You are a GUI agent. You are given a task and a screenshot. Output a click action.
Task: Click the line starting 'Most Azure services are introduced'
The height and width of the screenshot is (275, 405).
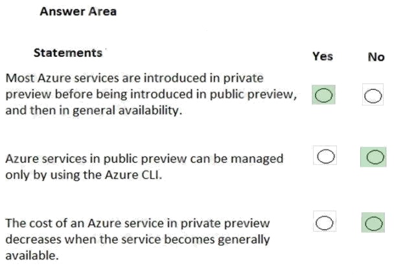[134, 78]
